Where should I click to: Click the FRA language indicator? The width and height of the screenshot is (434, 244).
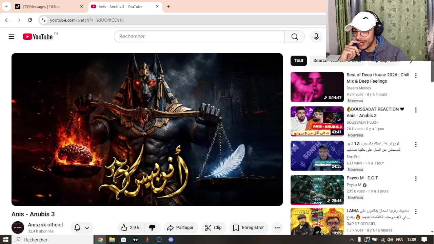pos(400,240)
